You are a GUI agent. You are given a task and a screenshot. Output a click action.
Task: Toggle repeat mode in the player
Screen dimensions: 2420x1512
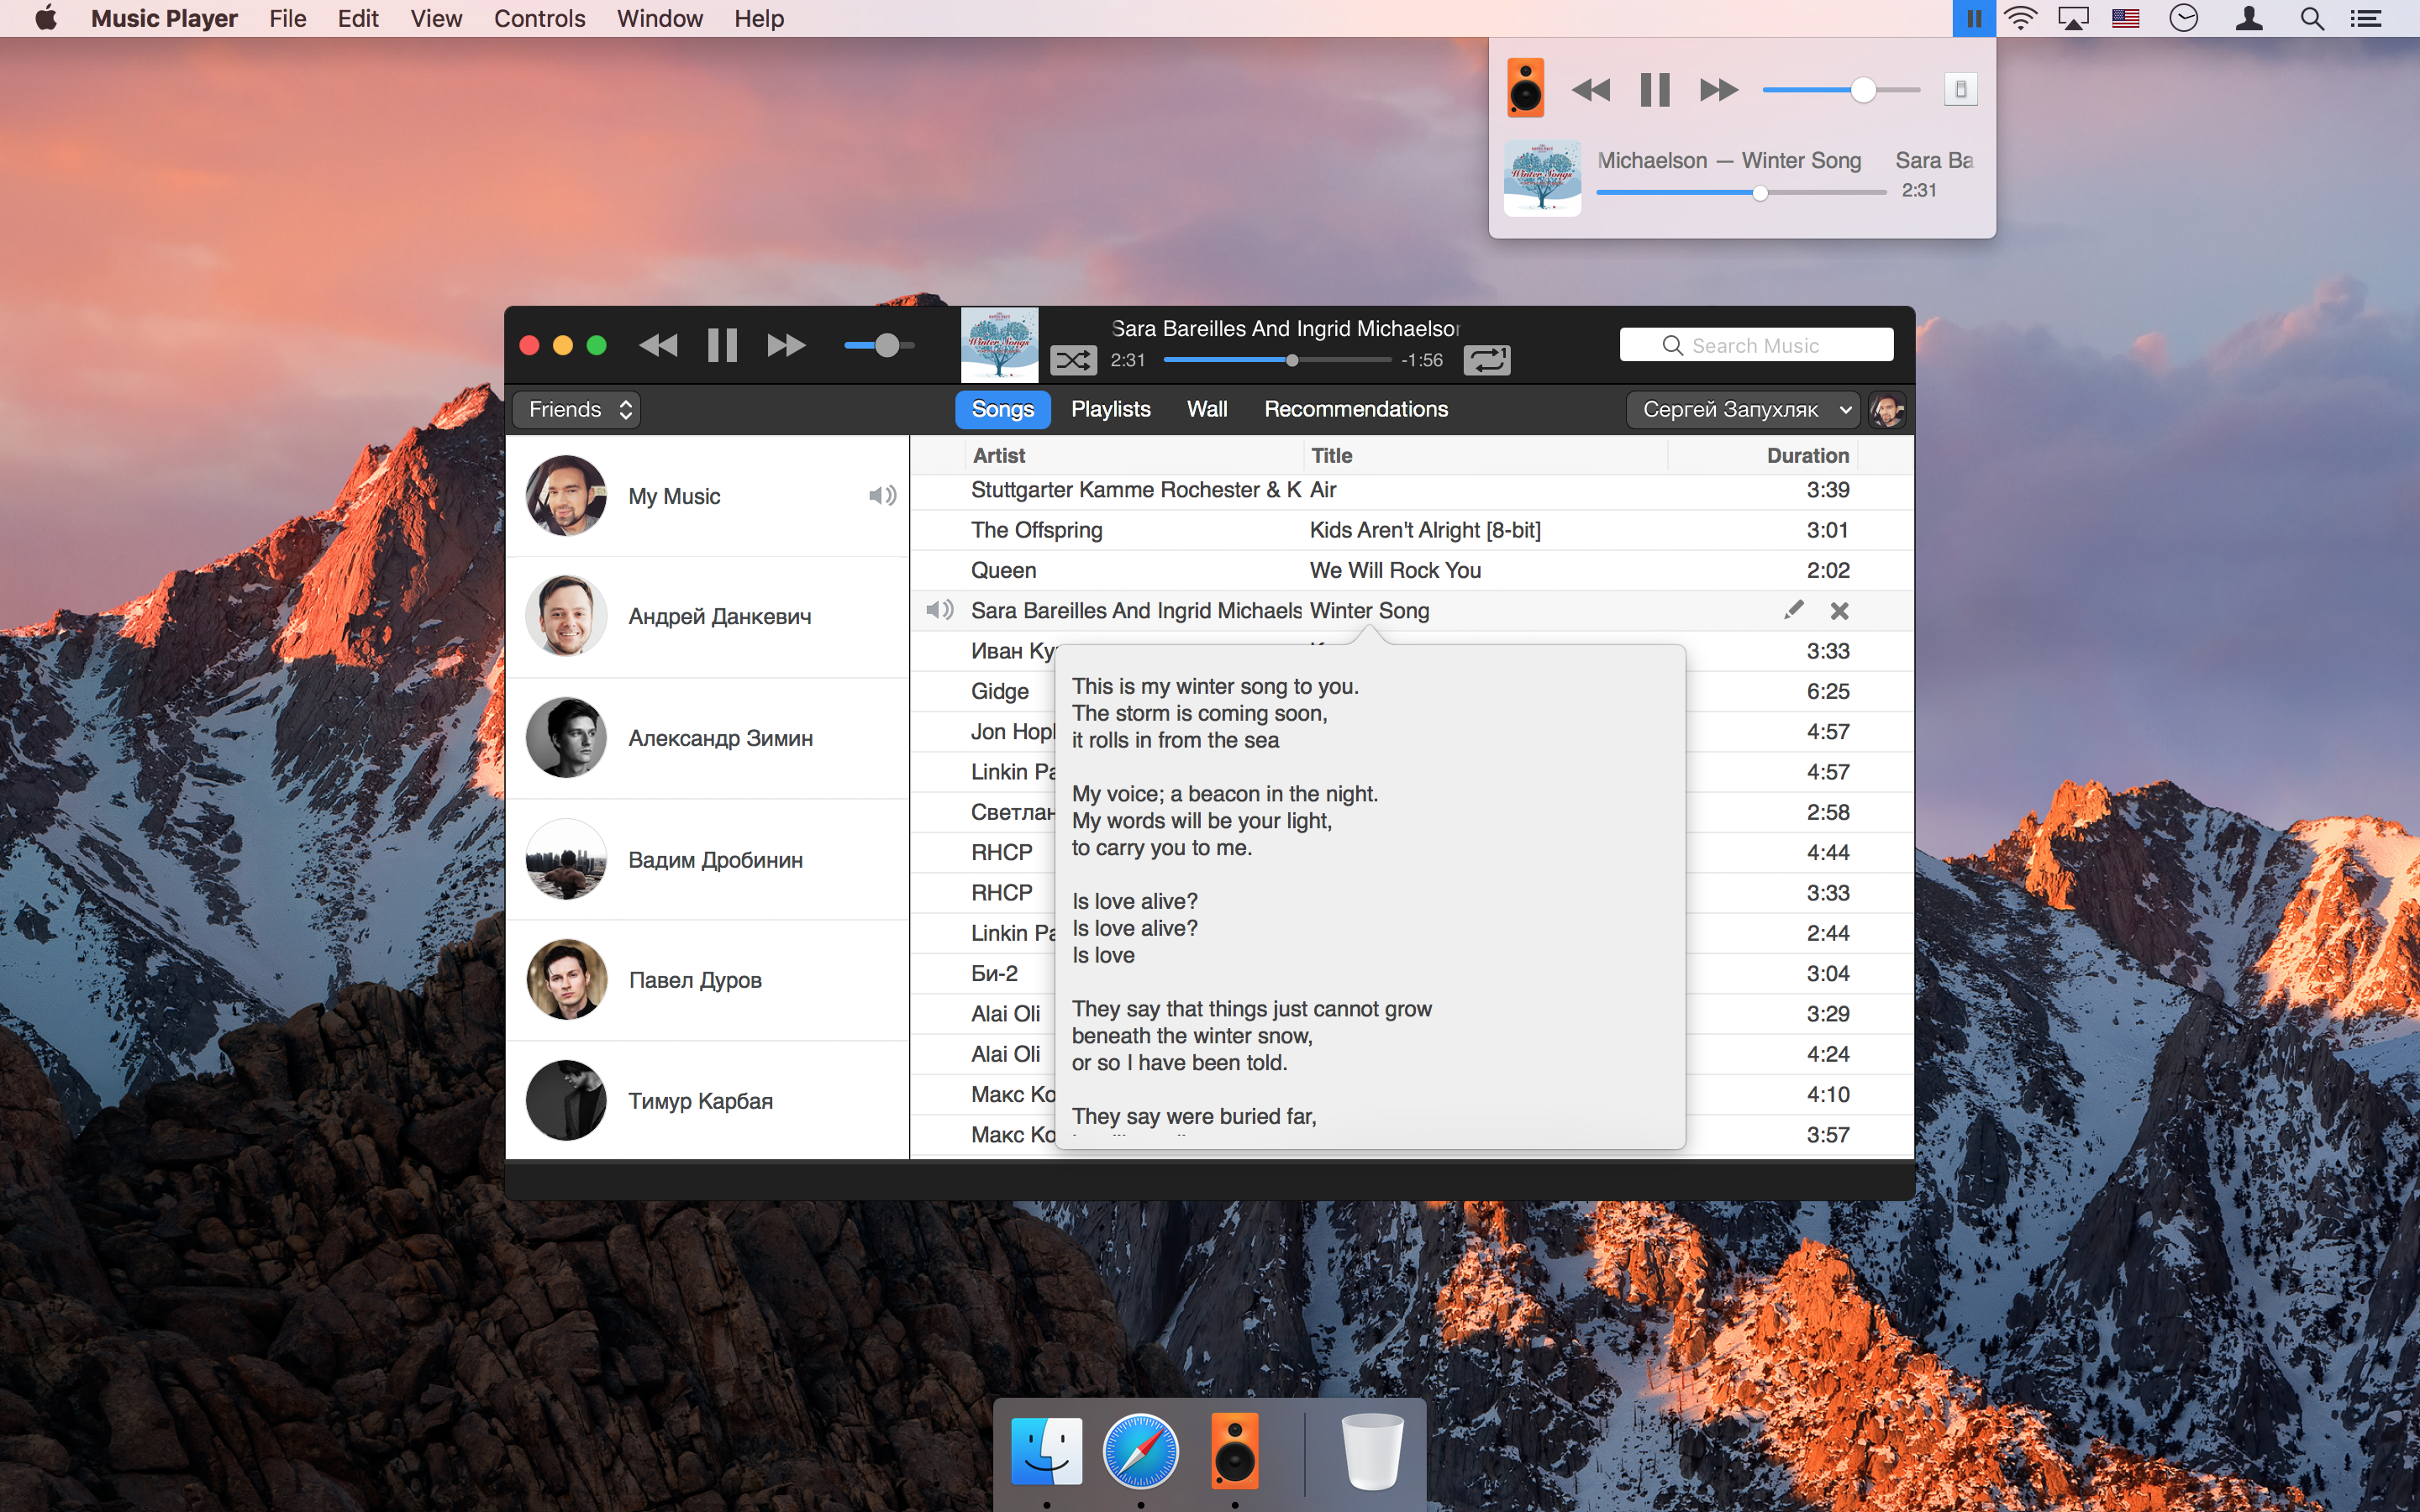tap(1489, 359)
